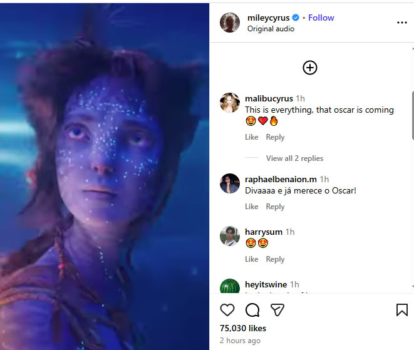Open harrysum commenter avatar
Image resolution: width=414 pixels, height=350 pixels.
point(230,235)
